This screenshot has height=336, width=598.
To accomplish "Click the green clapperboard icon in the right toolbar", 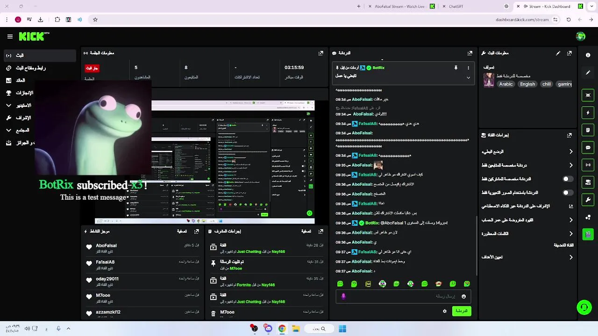I will 588,234.
